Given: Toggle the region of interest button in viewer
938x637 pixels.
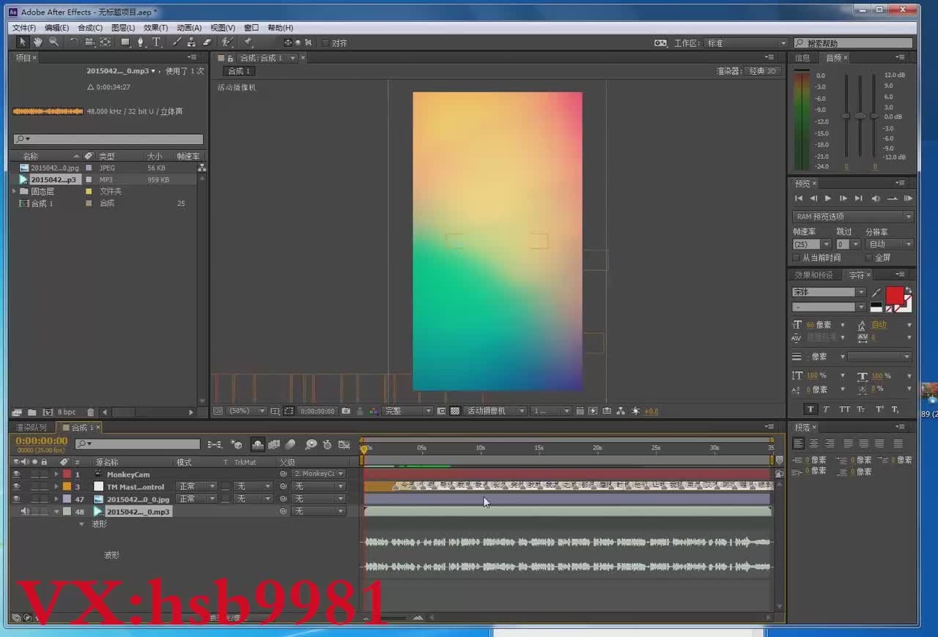Looking at the screenshot, I should tap(289, 411).
